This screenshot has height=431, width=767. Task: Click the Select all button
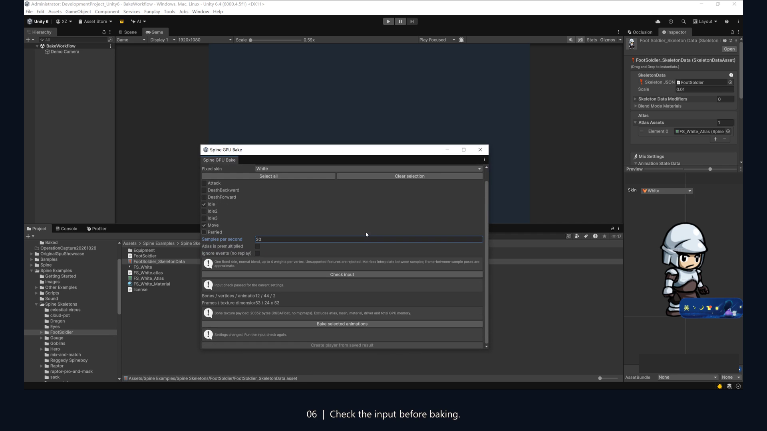pos(268,176)
